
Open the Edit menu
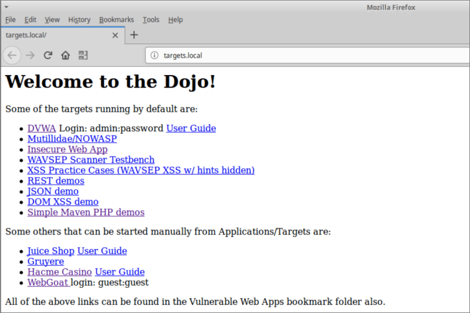(31, 20)
